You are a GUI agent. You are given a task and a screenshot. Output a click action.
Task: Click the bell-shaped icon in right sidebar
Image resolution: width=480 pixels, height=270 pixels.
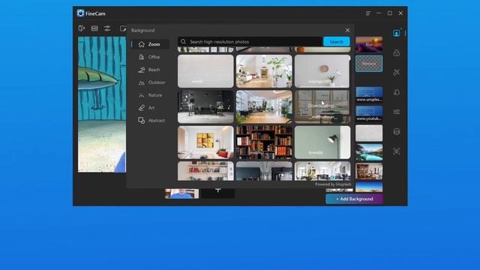click(x=397, y=92)
